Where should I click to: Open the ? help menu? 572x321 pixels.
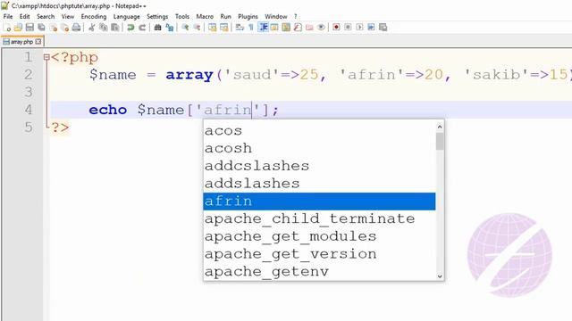(x=296, y=16)
